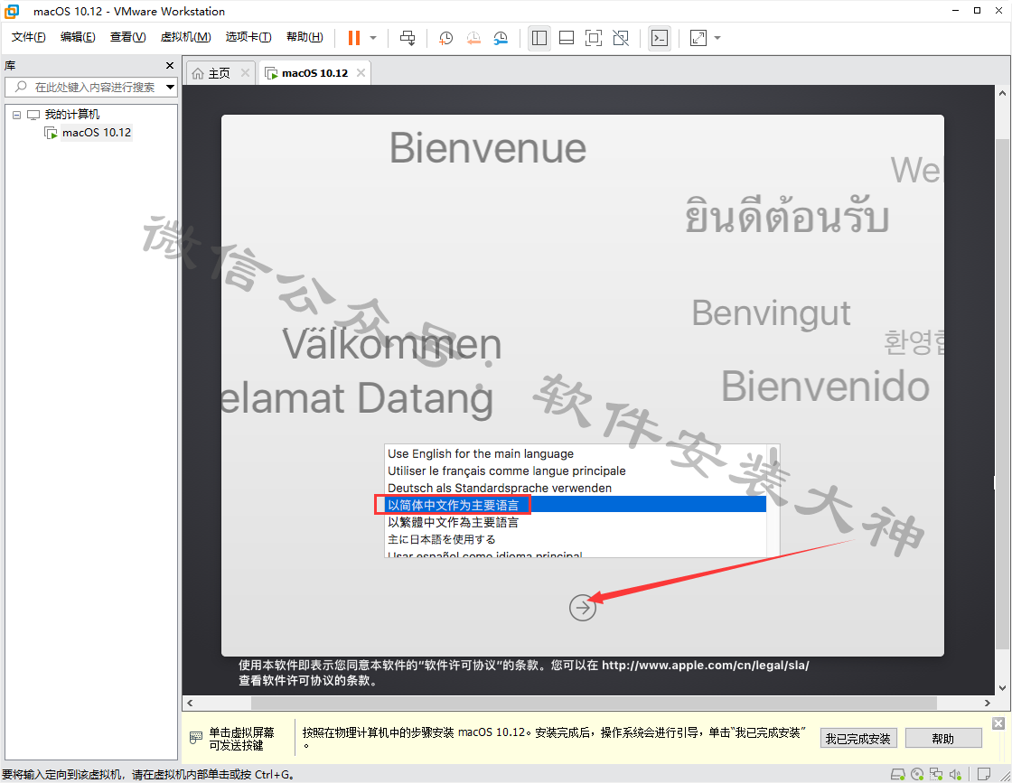Maximize the VMware Workstation window

[x=977, y=10]
